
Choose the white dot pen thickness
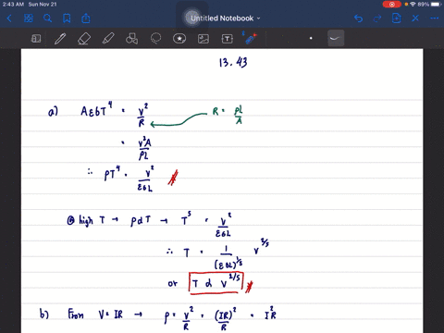pyautogui.click(x=311, y=38)
